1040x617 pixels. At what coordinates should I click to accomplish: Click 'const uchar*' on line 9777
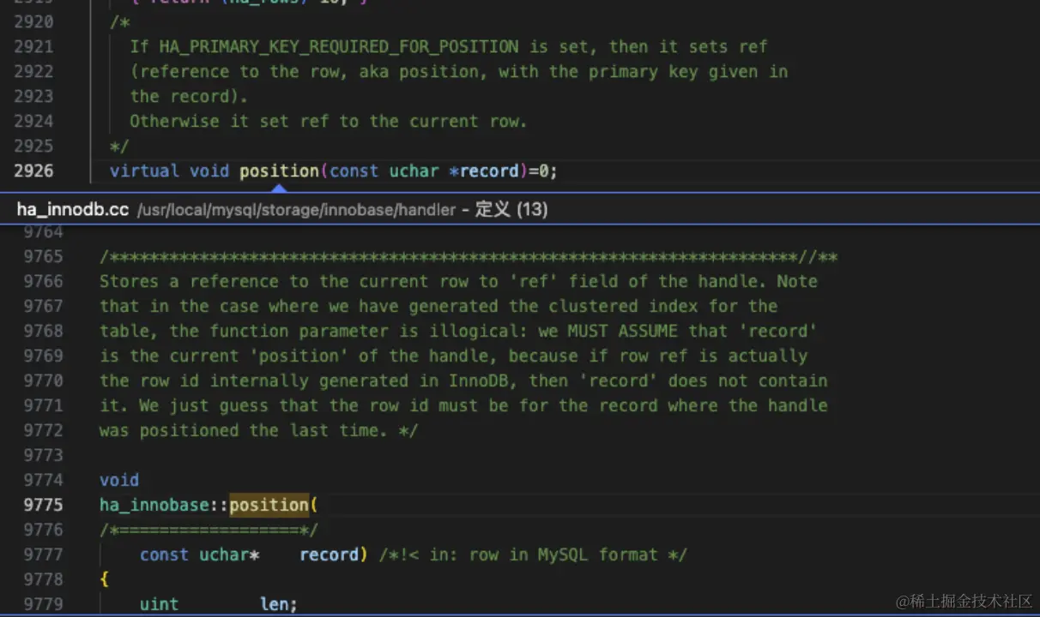click(x=200, y=554)
